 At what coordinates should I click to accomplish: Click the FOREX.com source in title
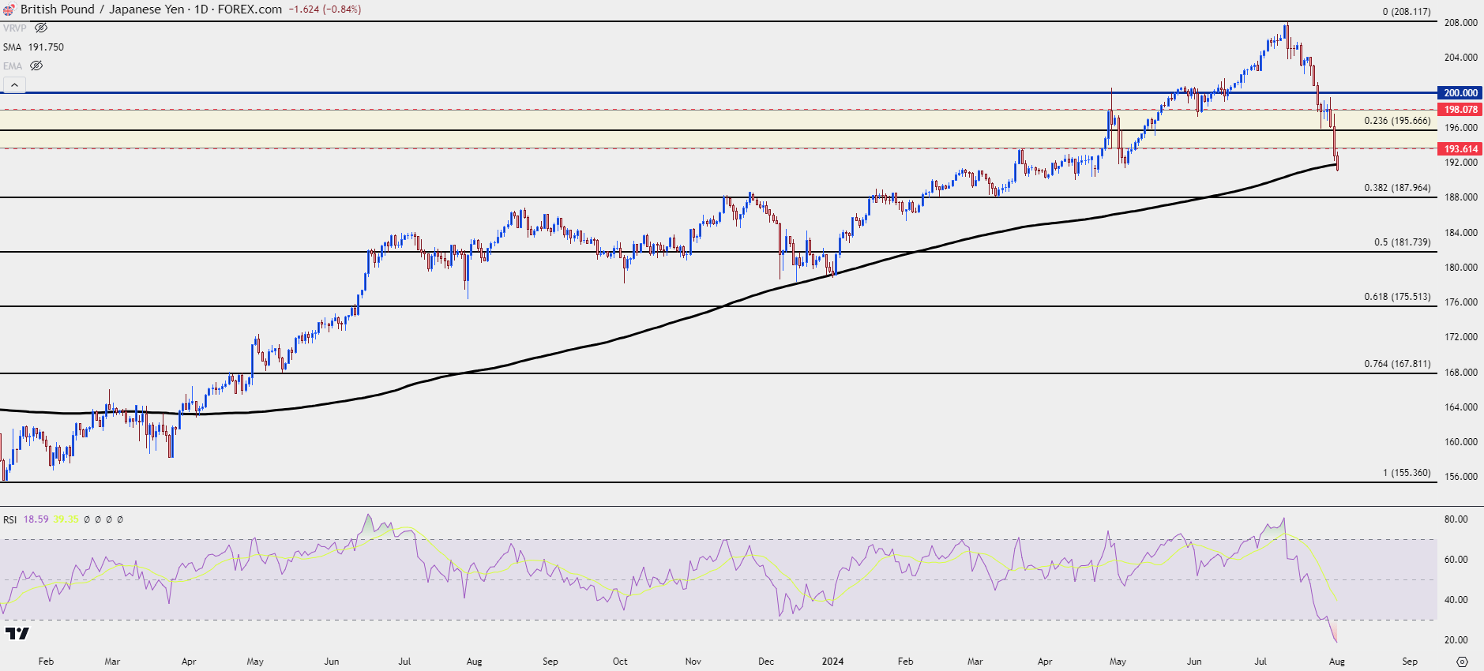[x=250, y=9]
